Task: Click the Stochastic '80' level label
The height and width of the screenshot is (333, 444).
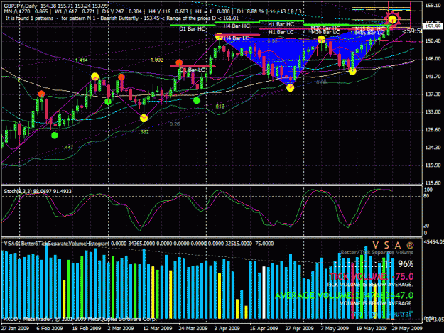Action: coord(426,196)
